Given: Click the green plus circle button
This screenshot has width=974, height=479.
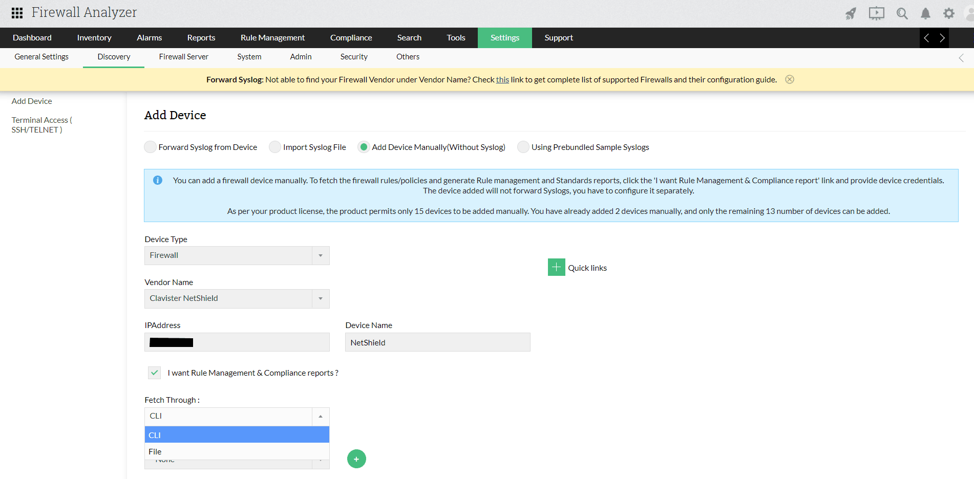Looking at the screenshot, I should click(x=356, y=459).
